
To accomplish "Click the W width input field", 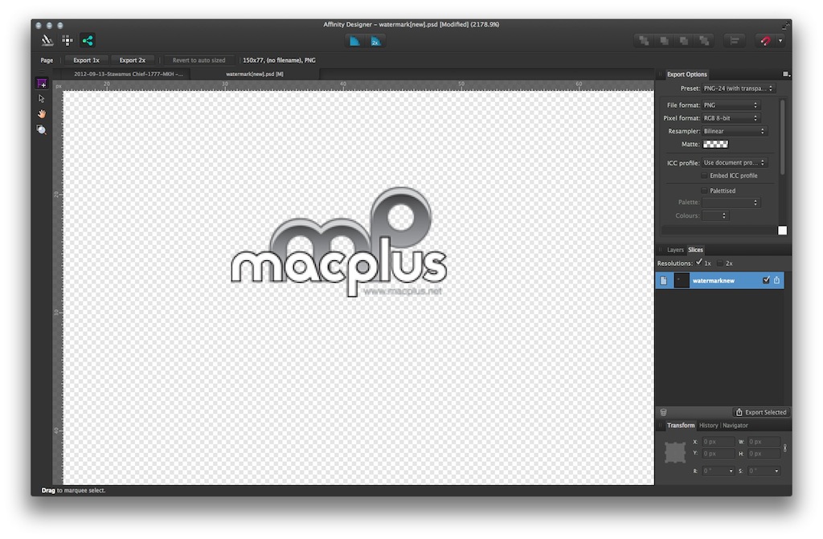I will point(764,442).
